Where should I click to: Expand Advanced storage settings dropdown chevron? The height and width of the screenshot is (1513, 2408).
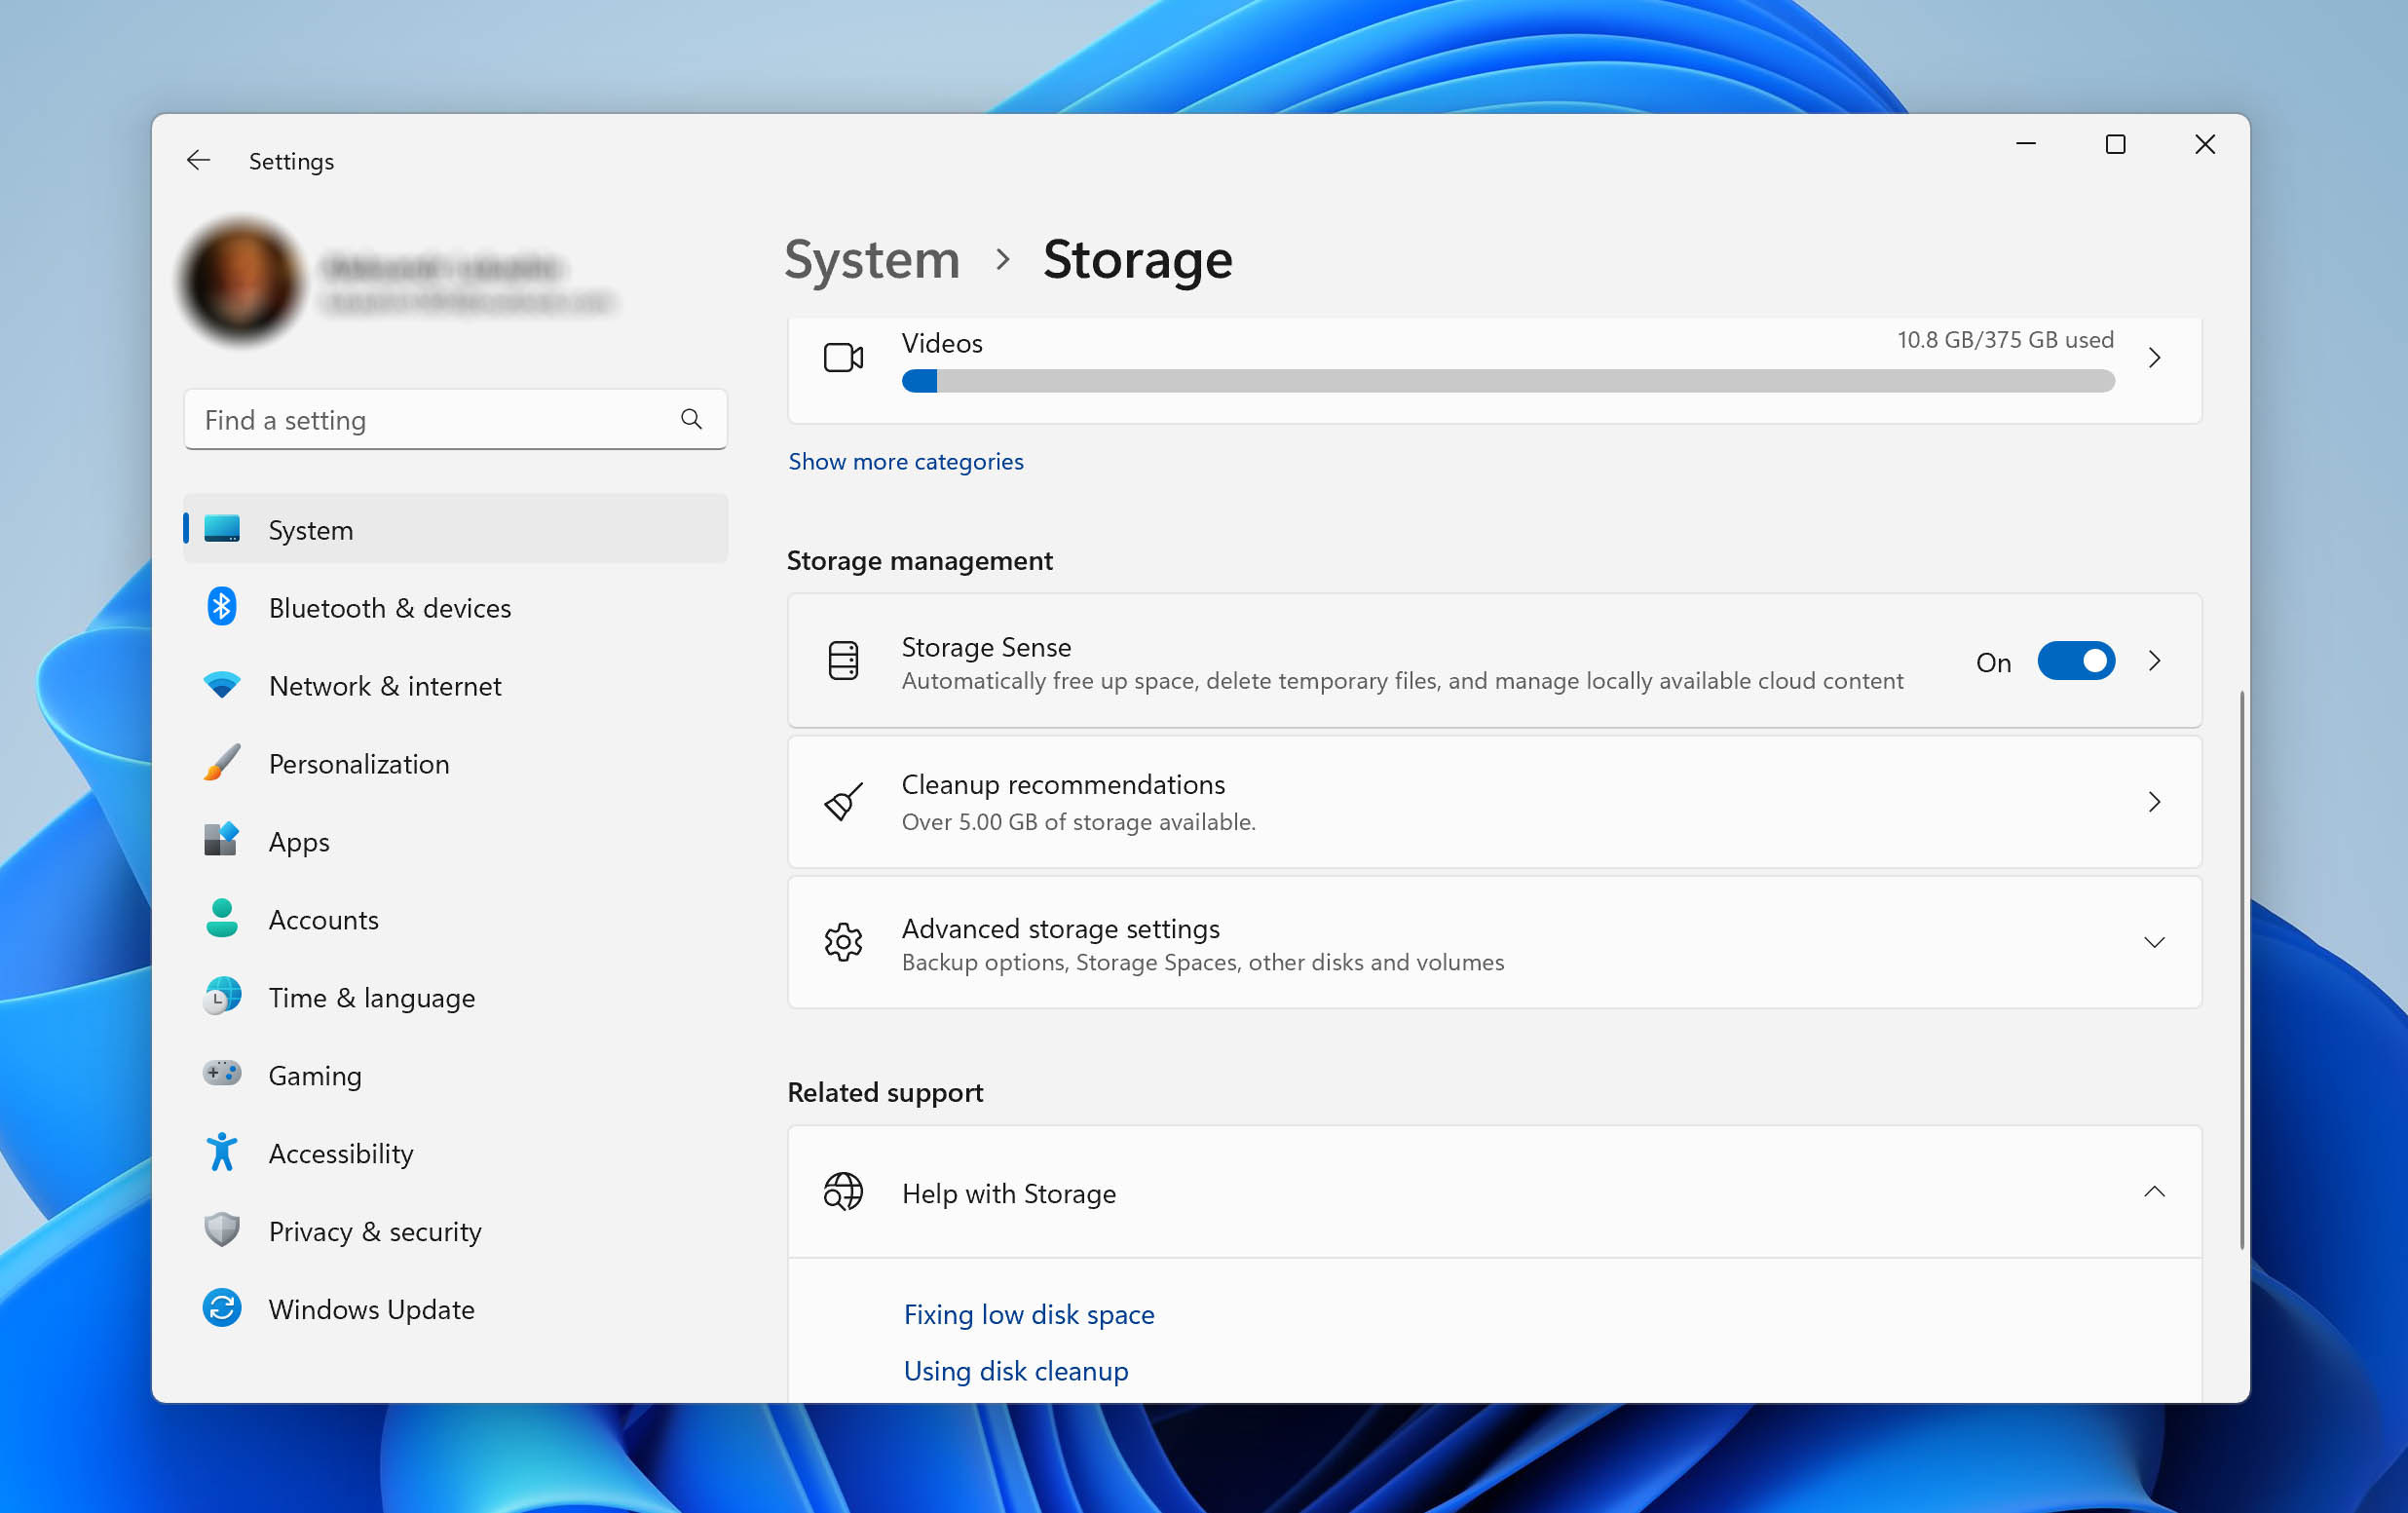tap(2155, 943)
